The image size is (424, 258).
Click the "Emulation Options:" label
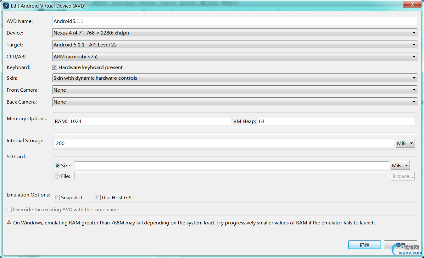pos(28,195)
